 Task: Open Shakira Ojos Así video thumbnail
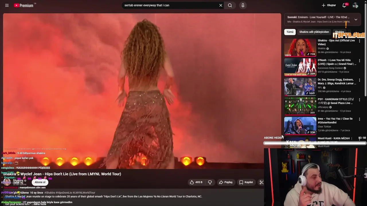(300, 48)
